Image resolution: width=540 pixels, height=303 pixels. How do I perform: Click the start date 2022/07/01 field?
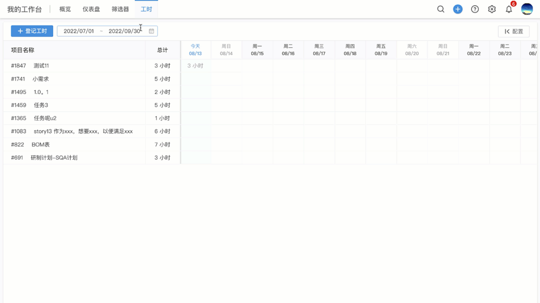79,31
